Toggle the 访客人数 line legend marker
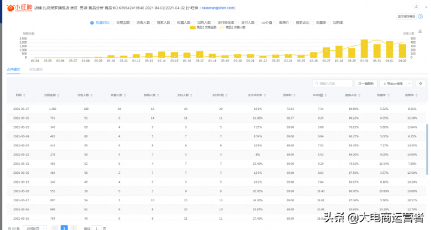Viewport: 431px width, 230px height. tap(221, 27)
